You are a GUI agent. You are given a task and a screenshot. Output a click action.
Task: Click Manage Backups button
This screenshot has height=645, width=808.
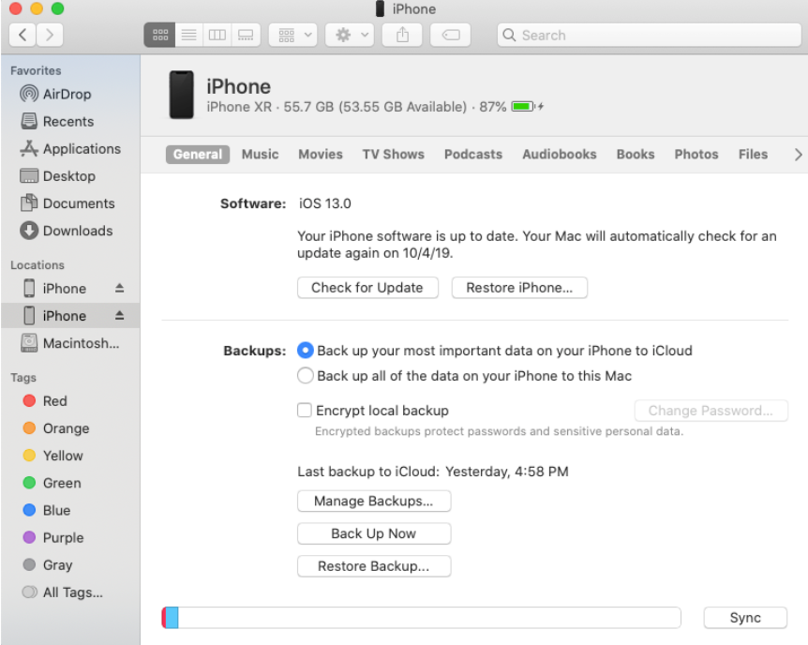[374, 502]
